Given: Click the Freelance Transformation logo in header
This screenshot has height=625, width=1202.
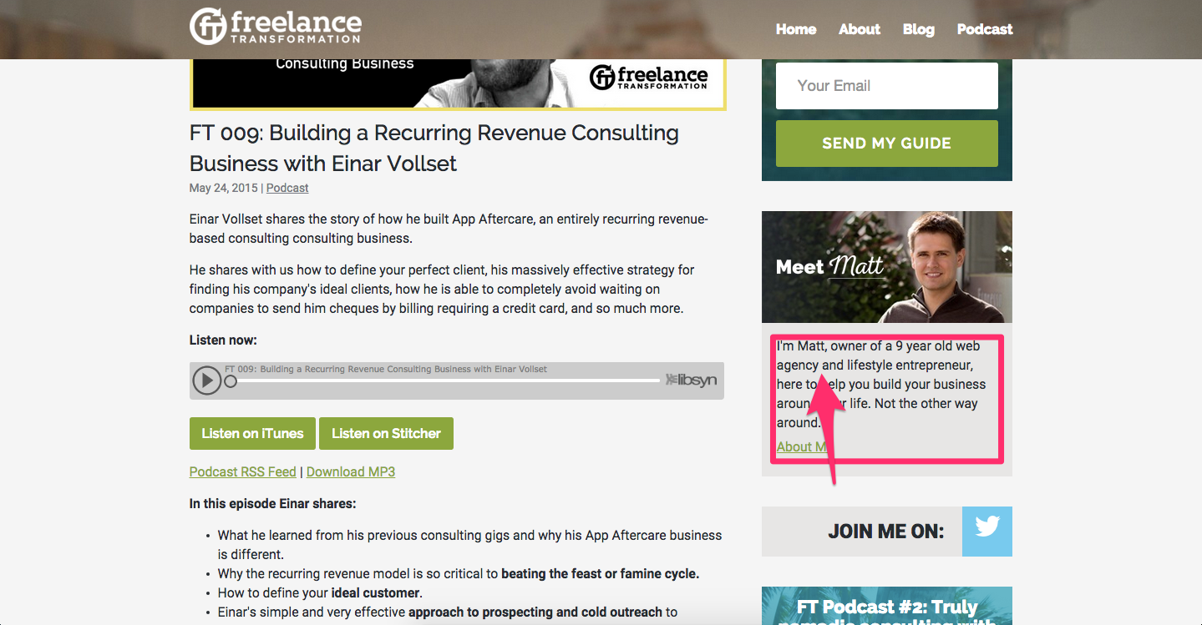Looking at the screenshot, I should coord(275,27).
